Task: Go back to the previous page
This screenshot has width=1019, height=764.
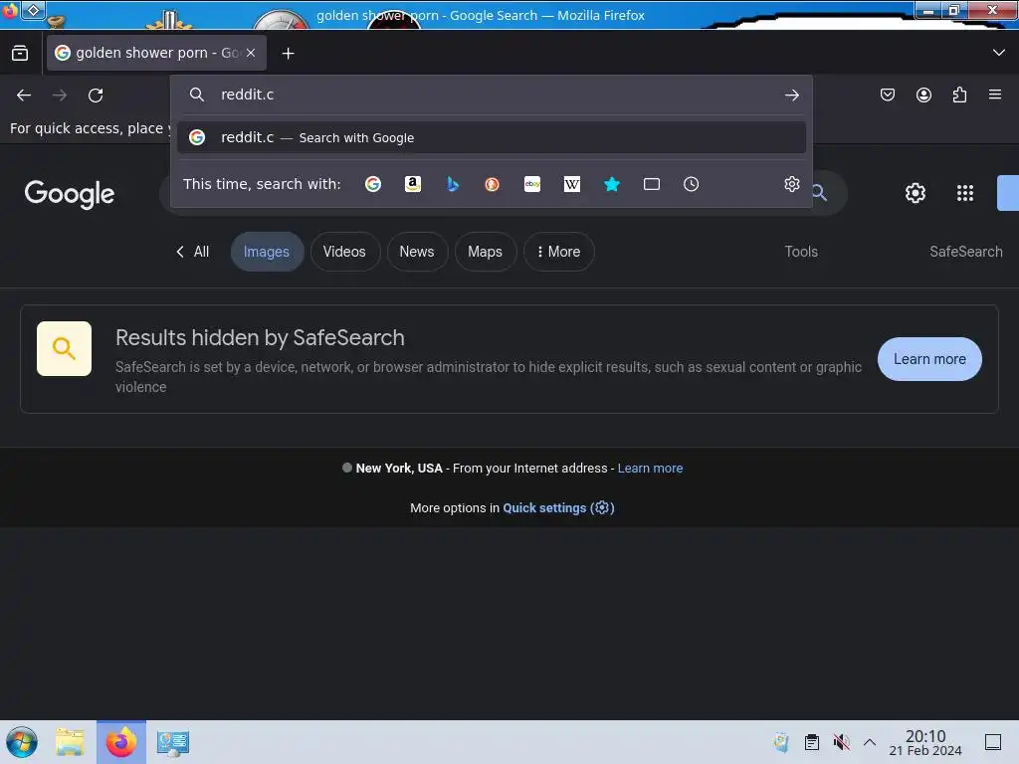Action: (x=24, y=95)
